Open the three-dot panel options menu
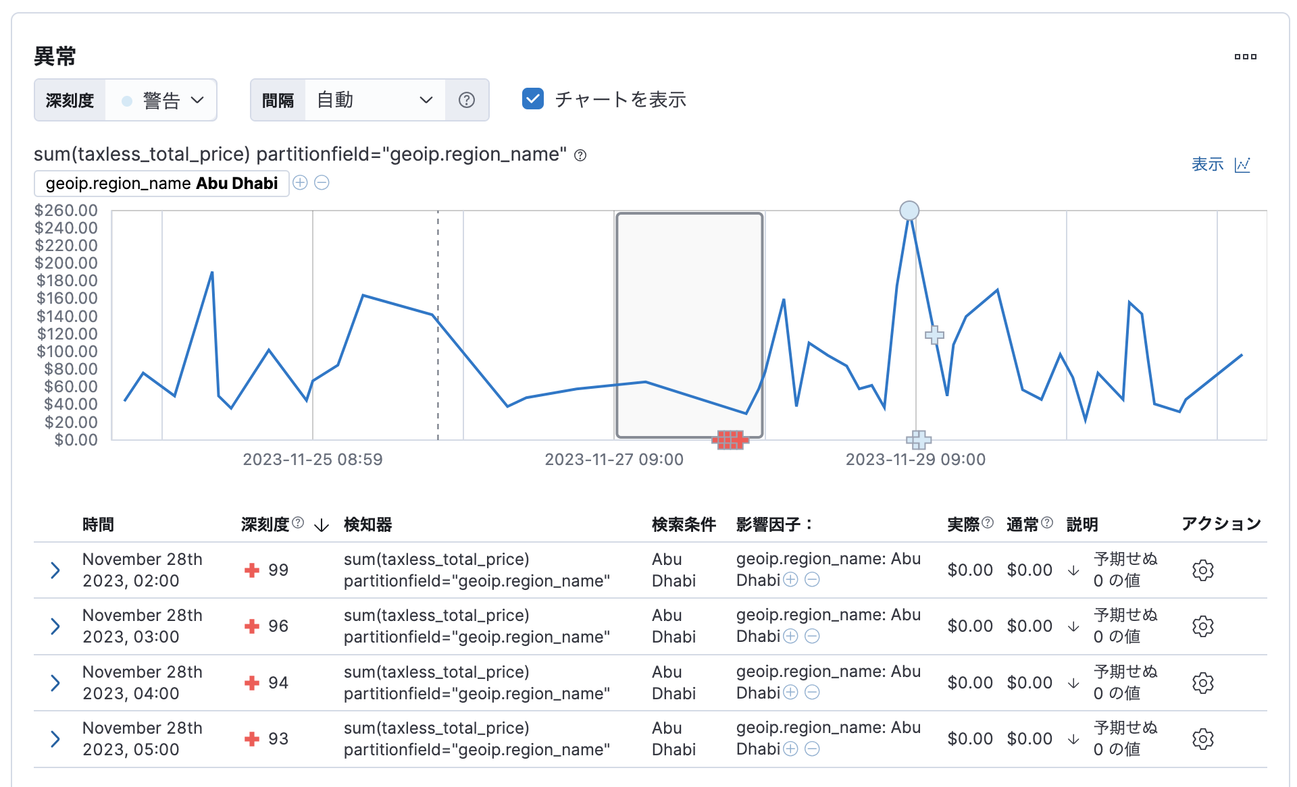The width and height of the screenshot is (1297, 787). [1245, 57]
